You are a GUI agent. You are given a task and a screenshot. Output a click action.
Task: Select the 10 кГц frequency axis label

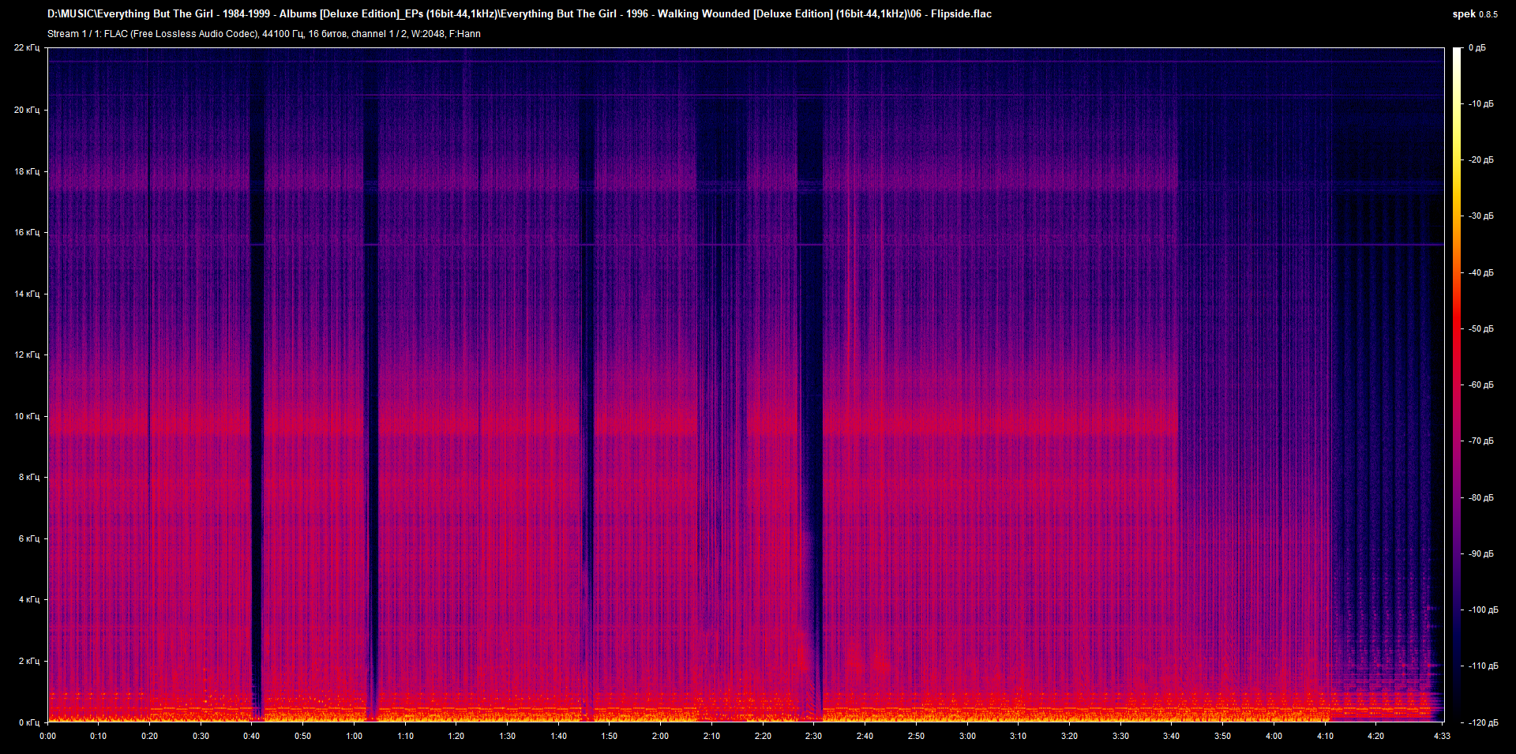27,416
